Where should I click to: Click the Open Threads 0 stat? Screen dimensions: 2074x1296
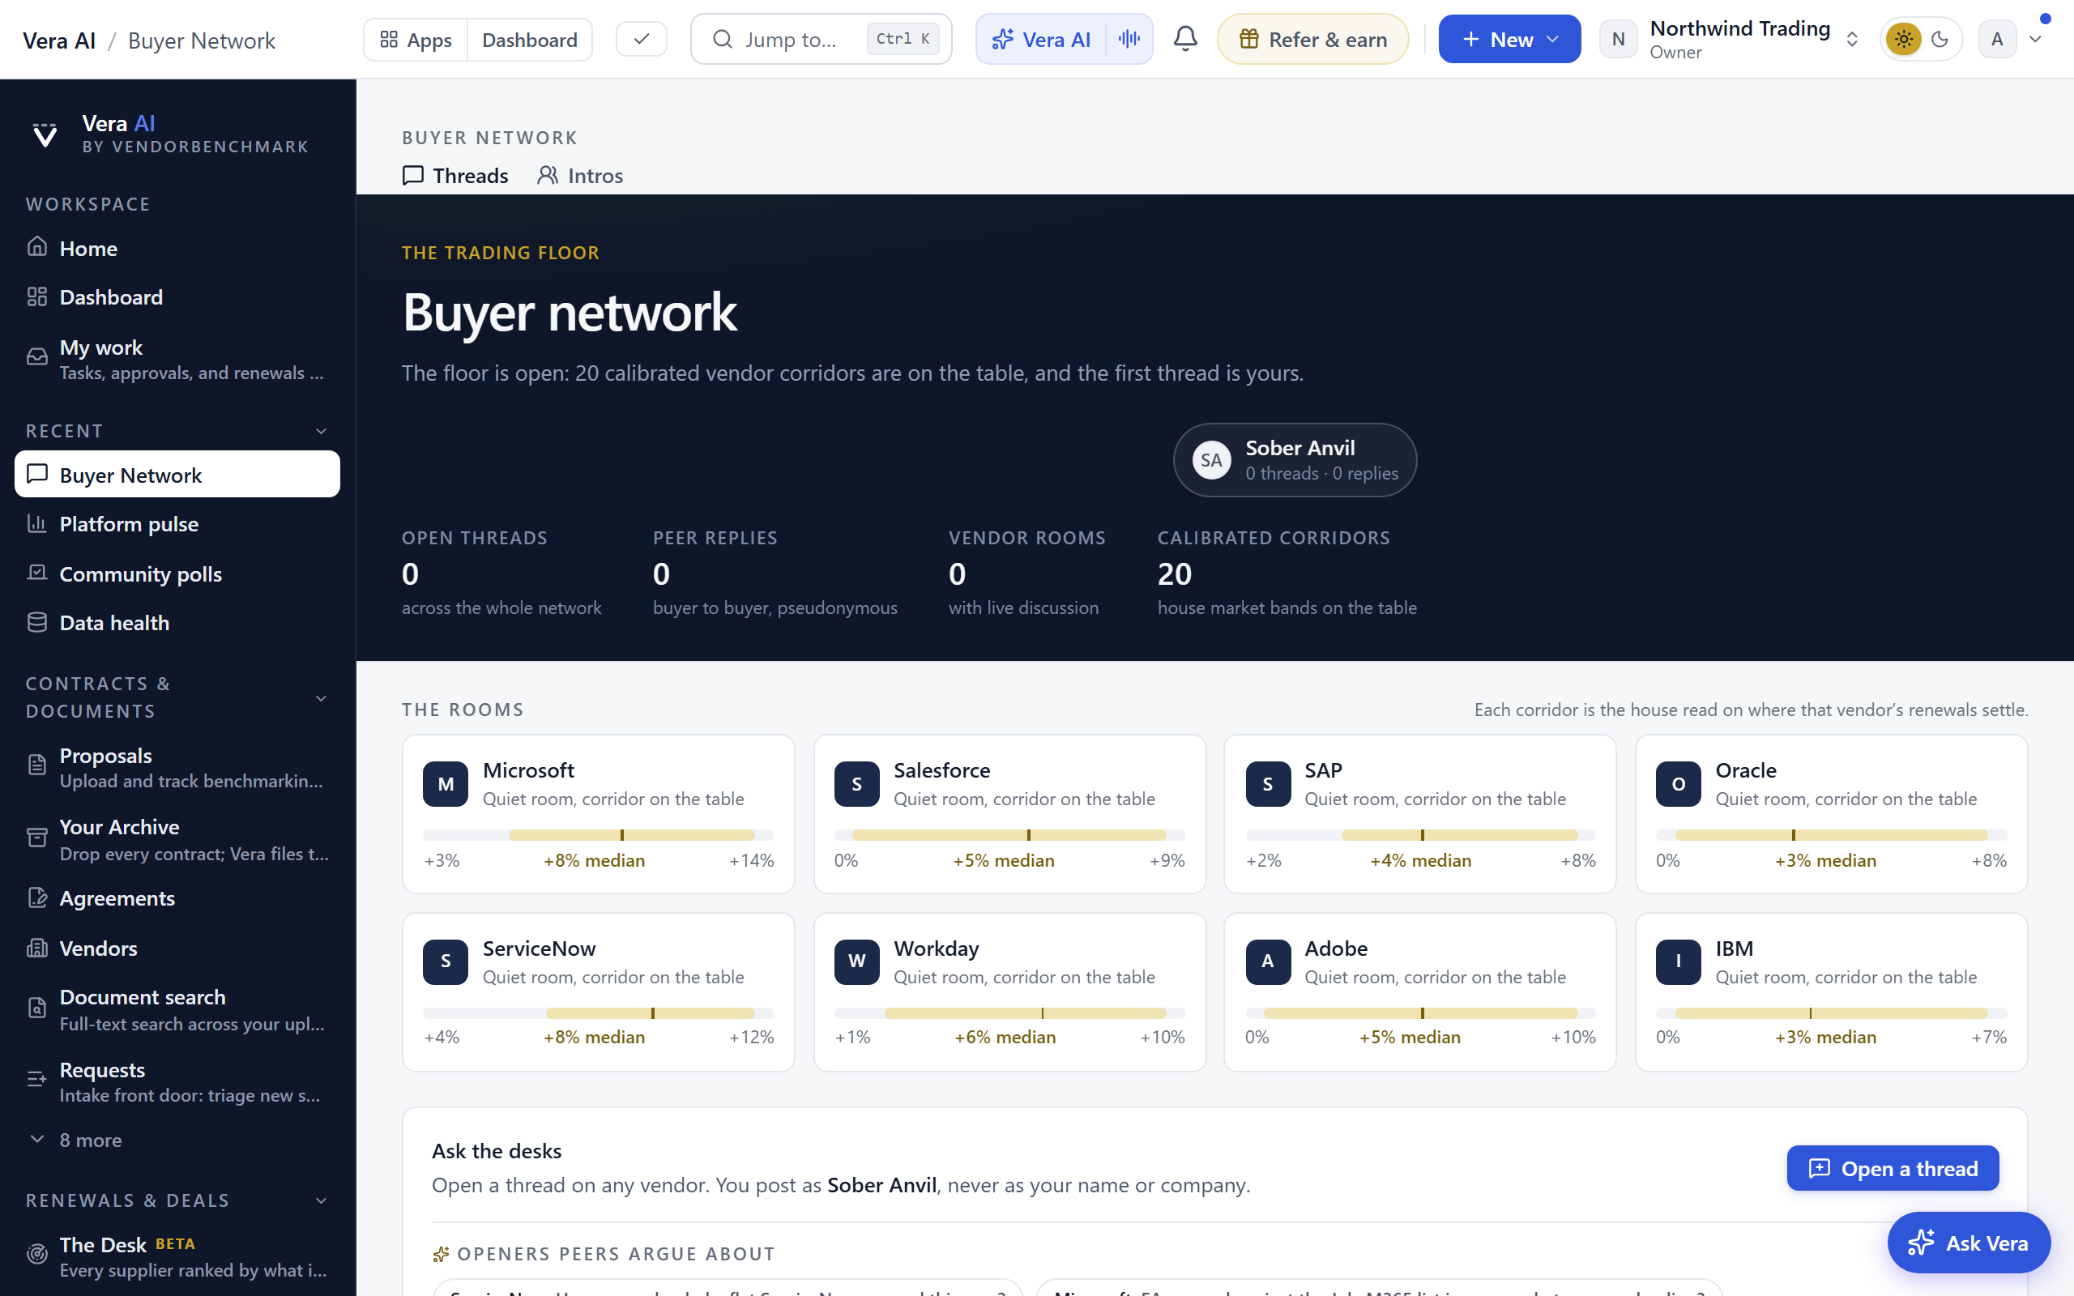tap(501, 573)
